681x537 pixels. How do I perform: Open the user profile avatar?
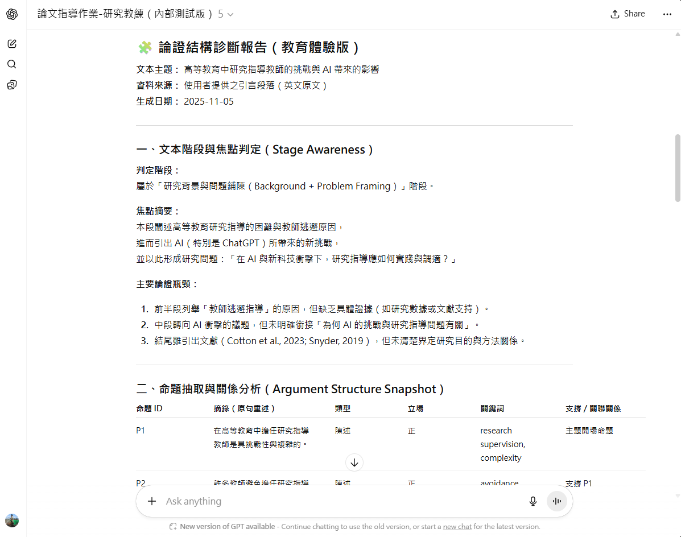(x=12, y=520)
